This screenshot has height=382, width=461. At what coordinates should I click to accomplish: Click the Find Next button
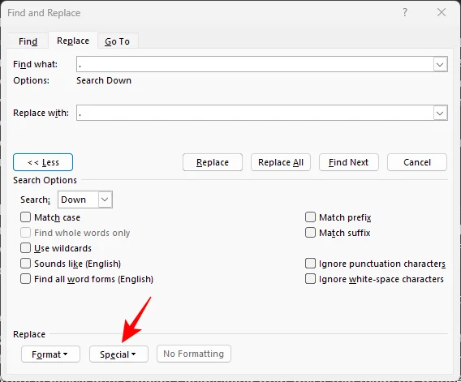(349, 162)
